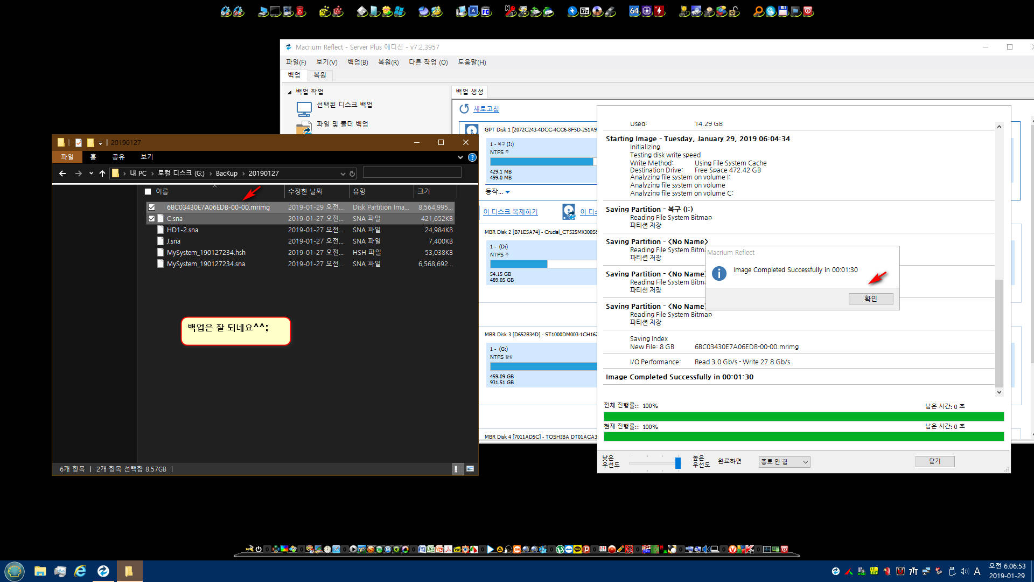
Task: Click the Explorer search input field
Action: tap(412, 173)
